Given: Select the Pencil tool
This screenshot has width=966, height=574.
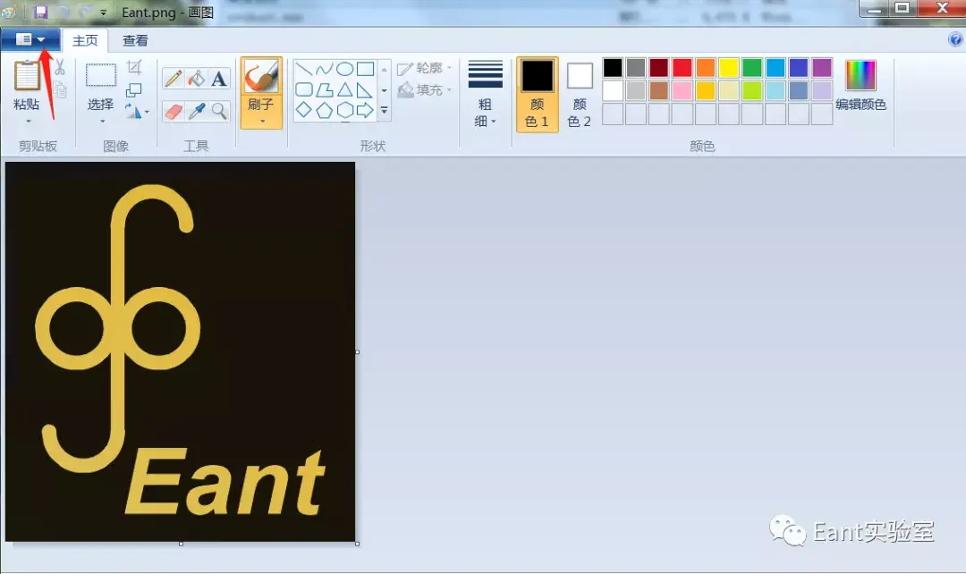Looking at the screenshot, I should pyautogui.click(x=174, y=79).
